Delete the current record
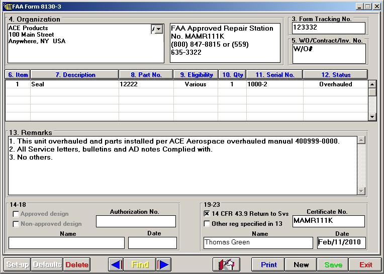384x274 pixels. click(x=76, y=264)
